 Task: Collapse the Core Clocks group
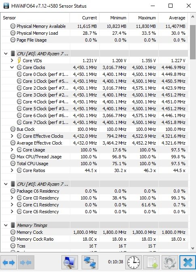[12, 67]
